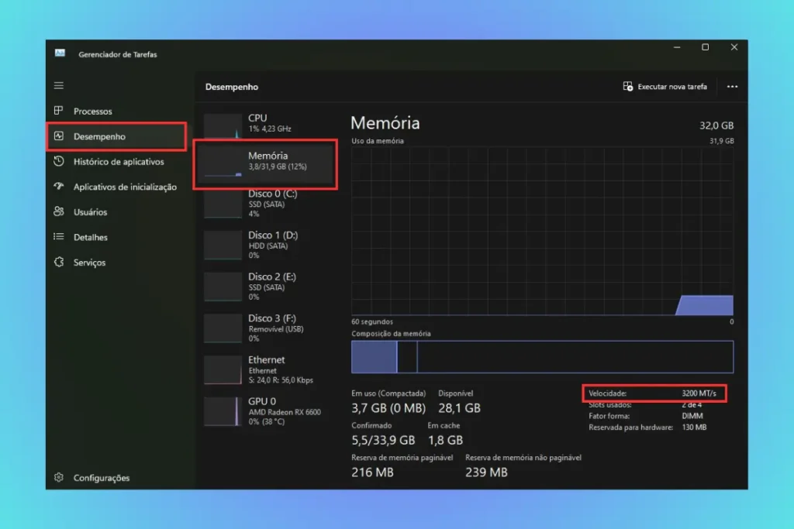Click the non-paged pool value 239 MB

(x=486, y=472)
